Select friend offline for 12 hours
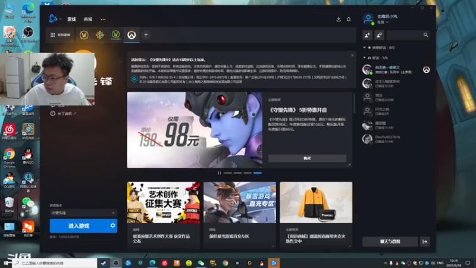Viewport: 476px width, 268px height. pos(396,83)
